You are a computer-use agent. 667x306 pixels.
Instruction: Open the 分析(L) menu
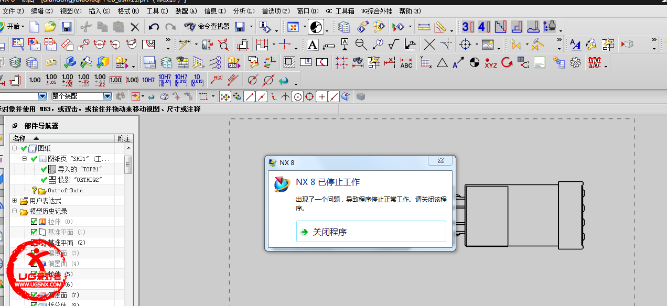click(x=244, y=11)
